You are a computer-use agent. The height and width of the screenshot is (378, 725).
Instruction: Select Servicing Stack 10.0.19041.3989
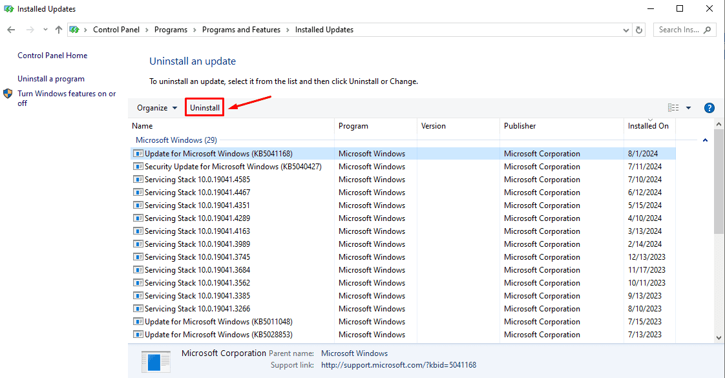point(403,244)
